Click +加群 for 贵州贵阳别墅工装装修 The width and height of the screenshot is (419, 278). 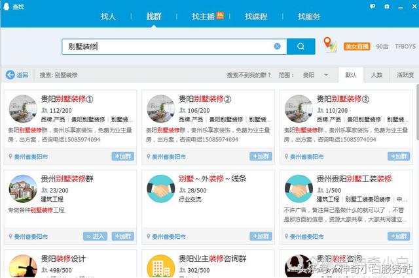(x=399, y=236)
